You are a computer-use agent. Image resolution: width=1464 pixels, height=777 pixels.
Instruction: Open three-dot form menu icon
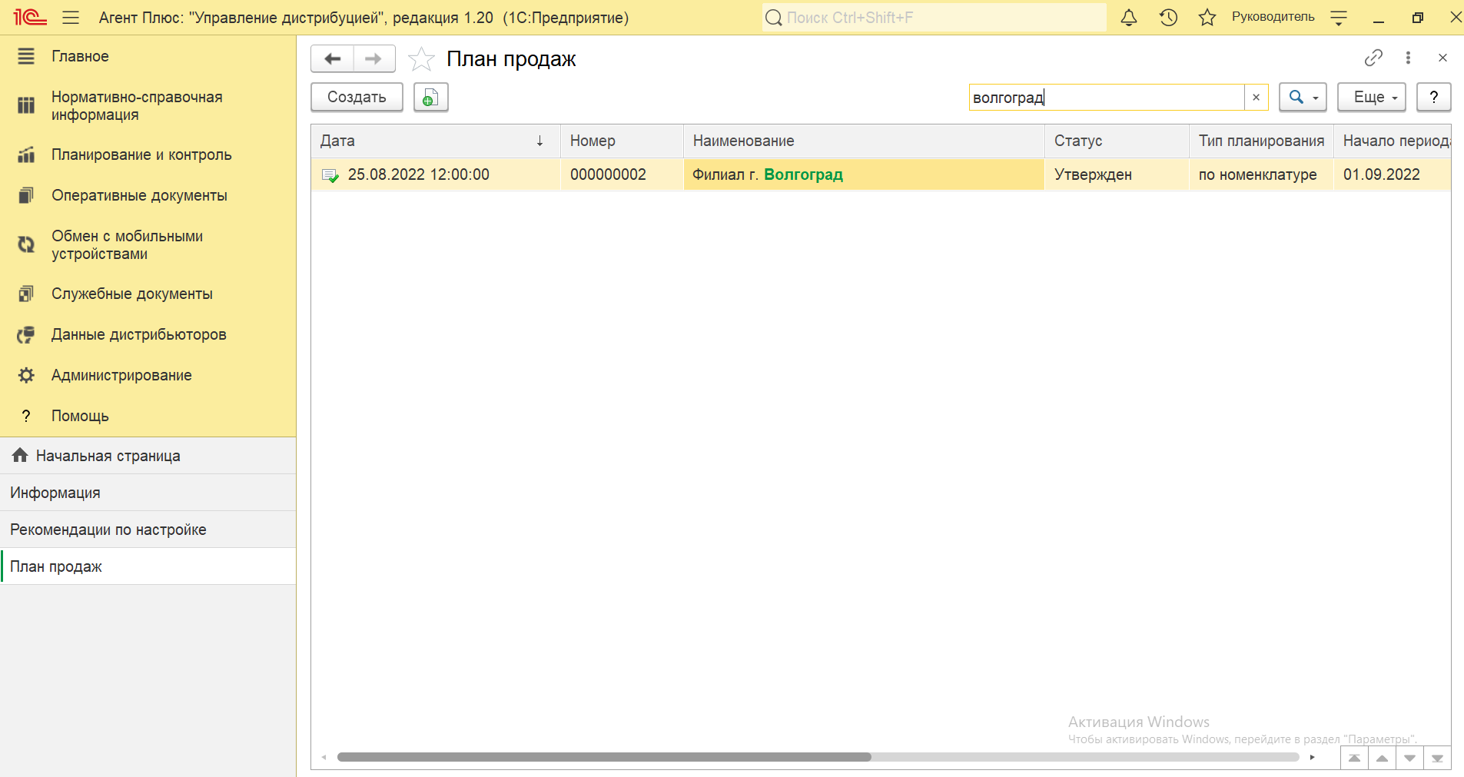[x=1408, y=58]
